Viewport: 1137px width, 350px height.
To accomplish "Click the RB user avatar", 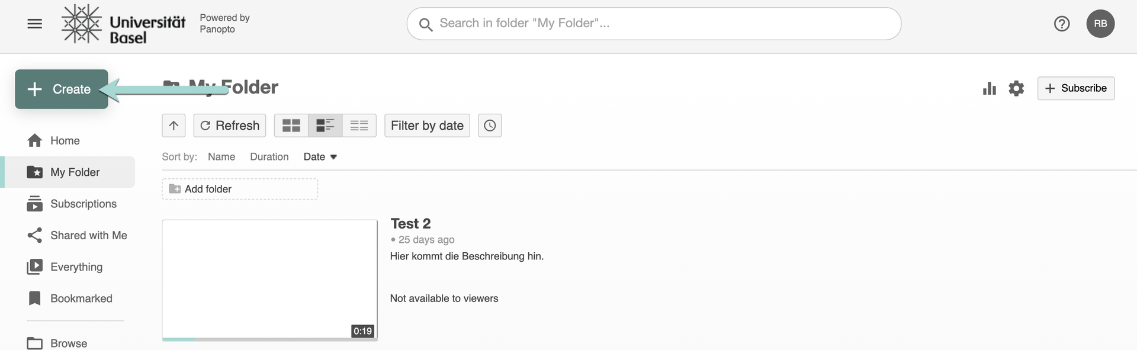I will 1100,24.
